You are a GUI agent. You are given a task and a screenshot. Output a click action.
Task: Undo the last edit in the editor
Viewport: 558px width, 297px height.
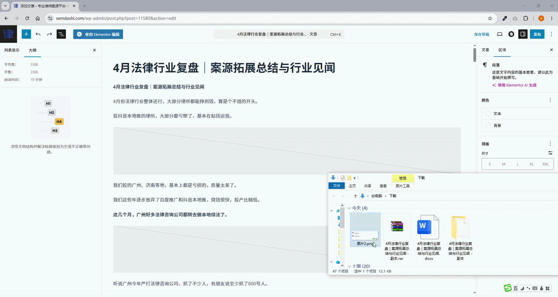[x=38, y=34]
